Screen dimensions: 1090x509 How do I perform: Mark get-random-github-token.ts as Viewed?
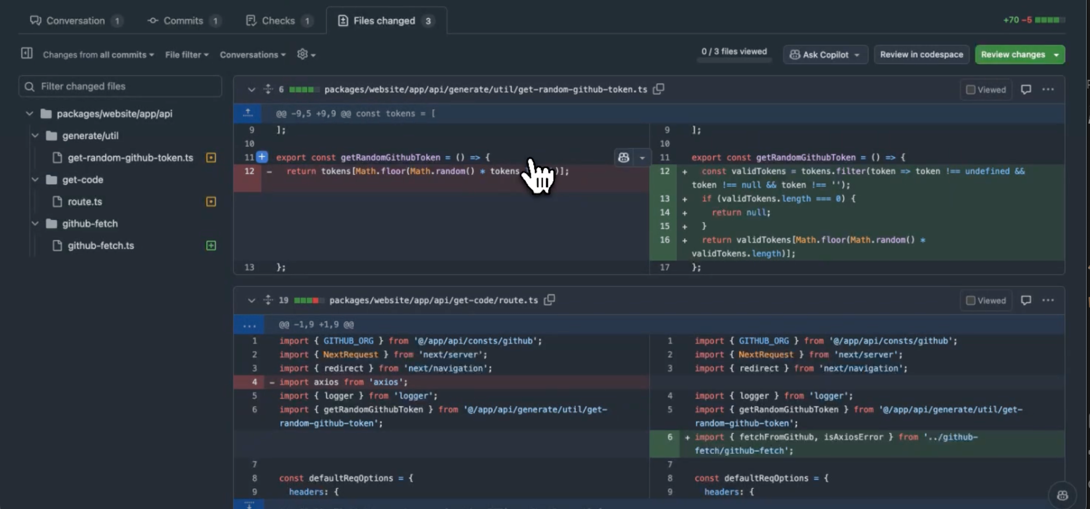985,90
